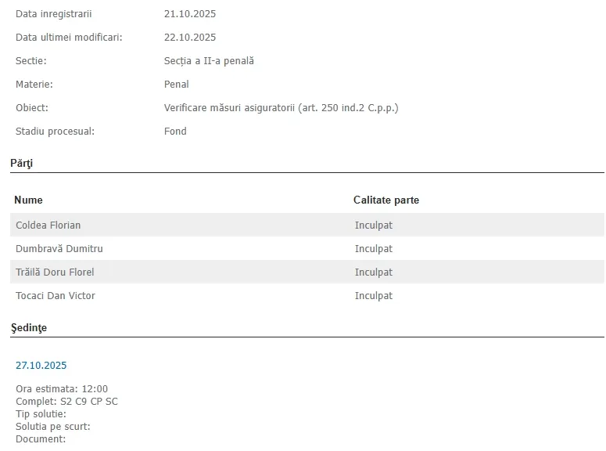The height and width of the screenshot is (451, 606).
Task: Click the last modified date 22.10.2025
Action: 190,38
